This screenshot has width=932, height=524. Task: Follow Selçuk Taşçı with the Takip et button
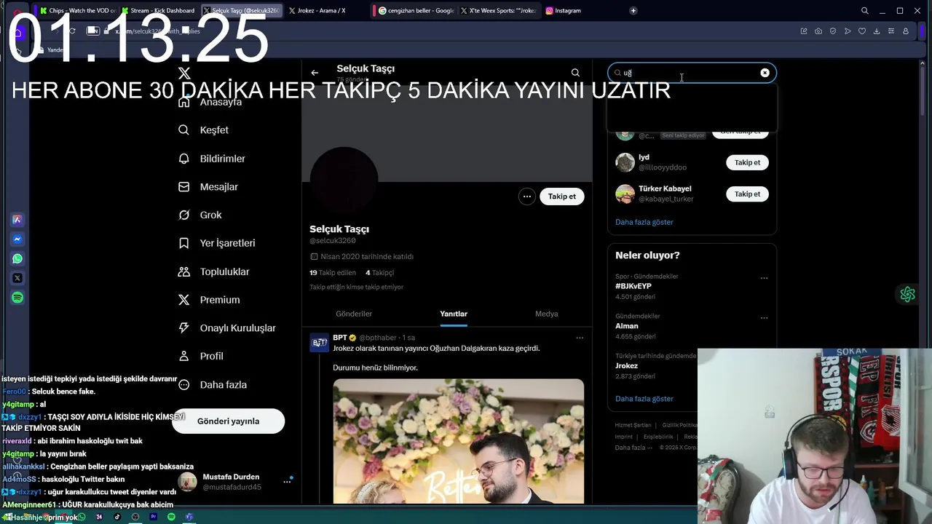(561, 196)
